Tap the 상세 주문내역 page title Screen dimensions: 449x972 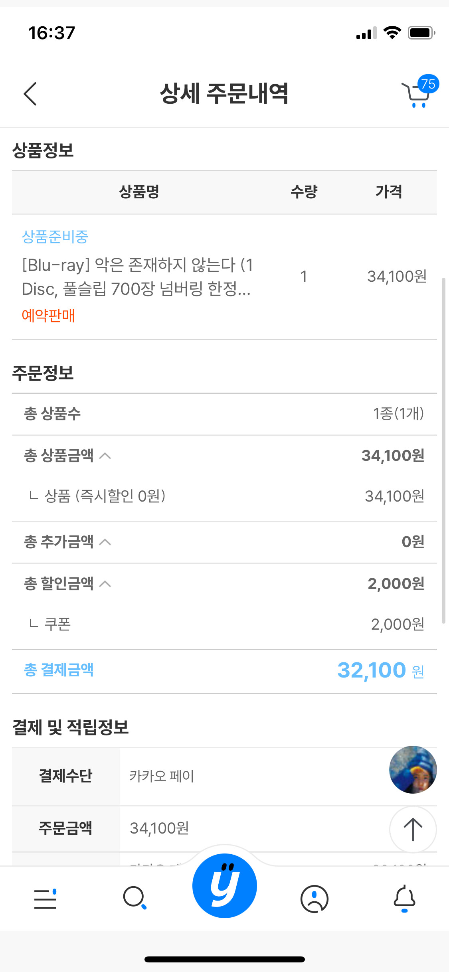pos(224,94)
